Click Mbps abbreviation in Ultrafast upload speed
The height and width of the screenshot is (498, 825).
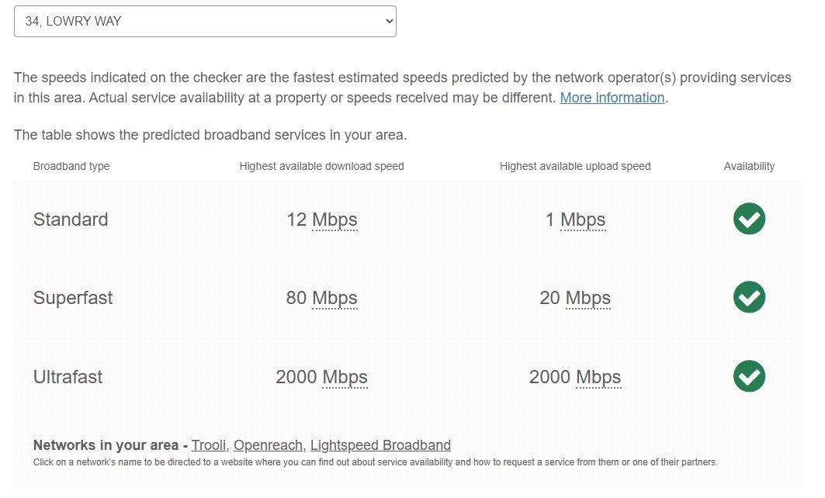coord(598,377)
